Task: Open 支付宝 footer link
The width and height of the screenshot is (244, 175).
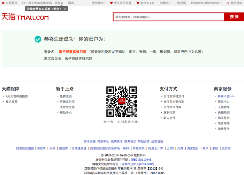Action: click(226, 149)
